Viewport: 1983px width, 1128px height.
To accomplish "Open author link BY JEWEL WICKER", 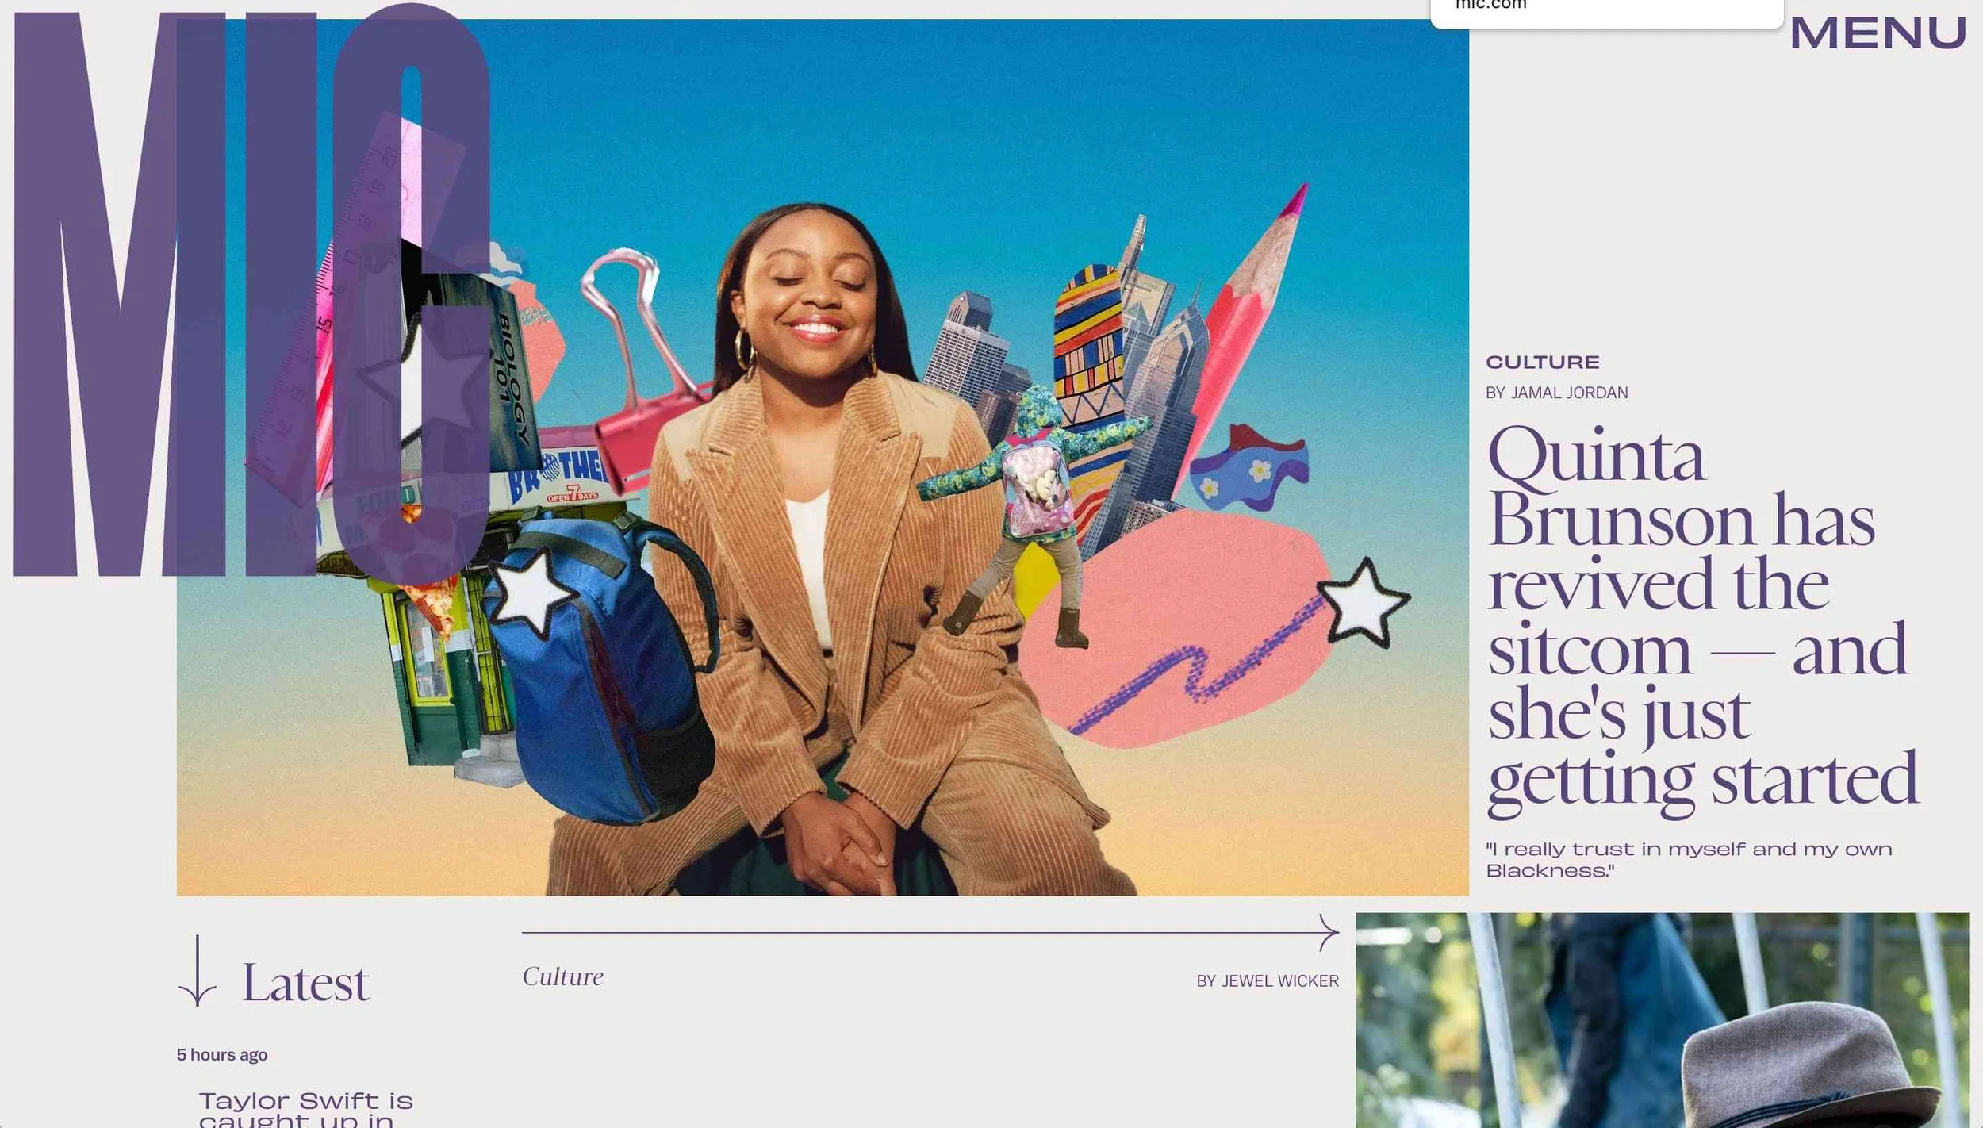I will 1267,981.
